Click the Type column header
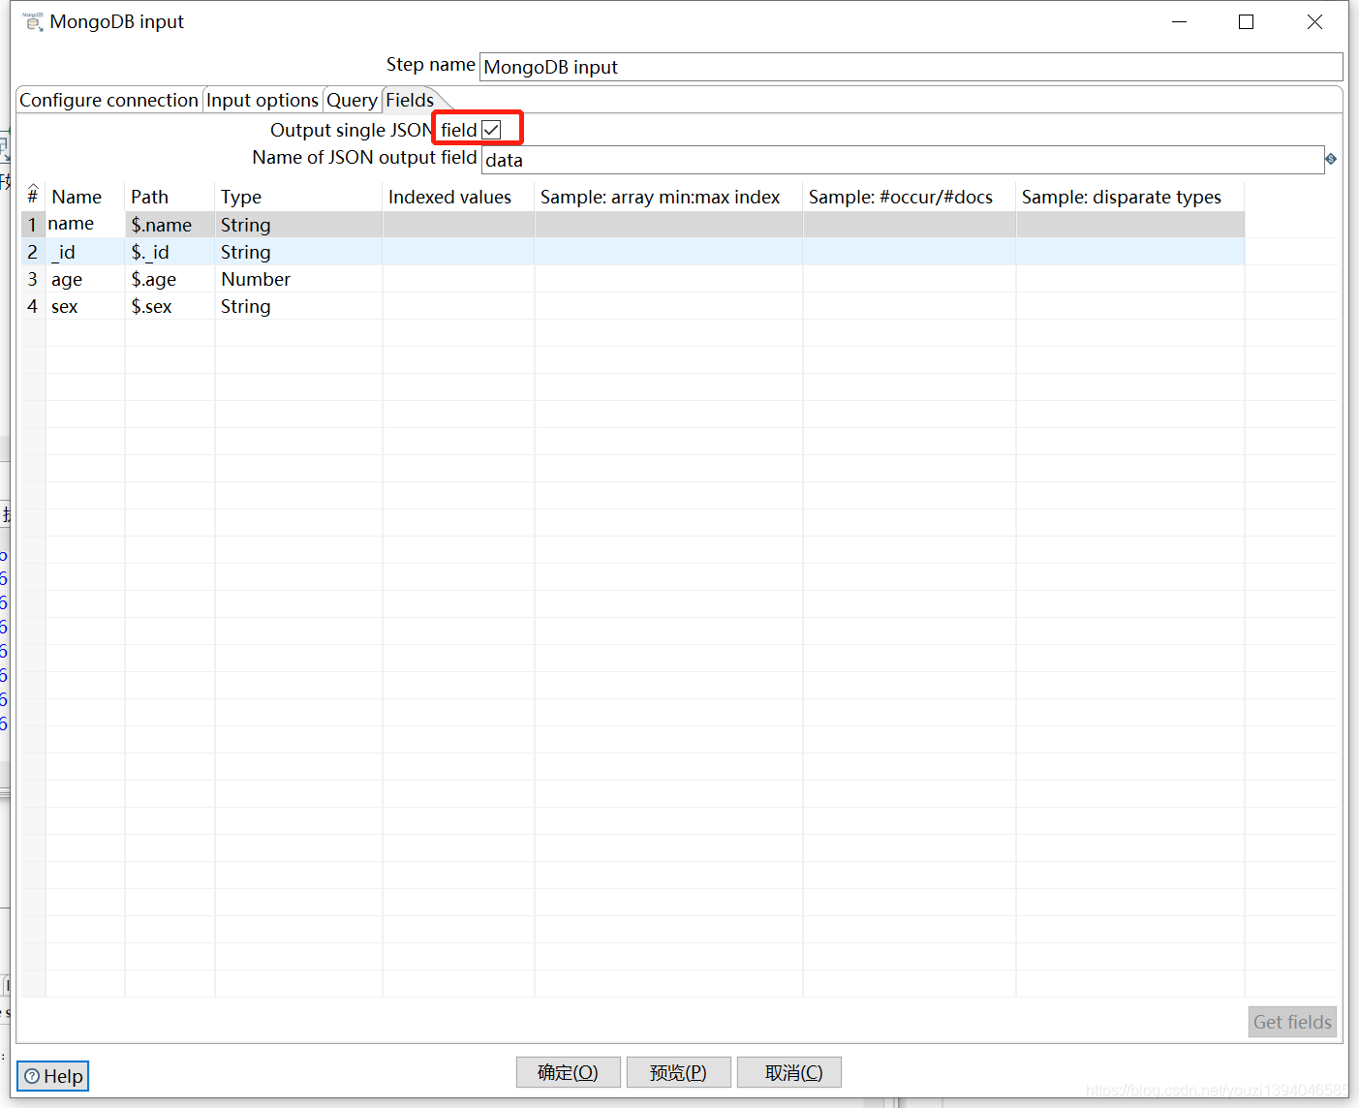The width and height of the screenshot is (1359, 1108). [298, 197]
